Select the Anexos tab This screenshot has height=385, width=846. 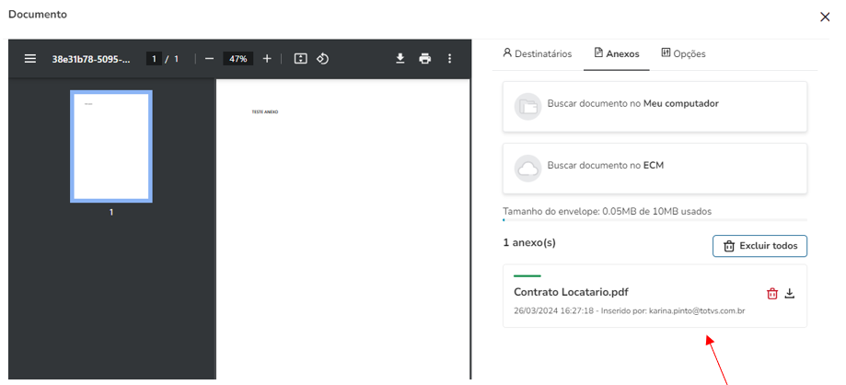616,53
